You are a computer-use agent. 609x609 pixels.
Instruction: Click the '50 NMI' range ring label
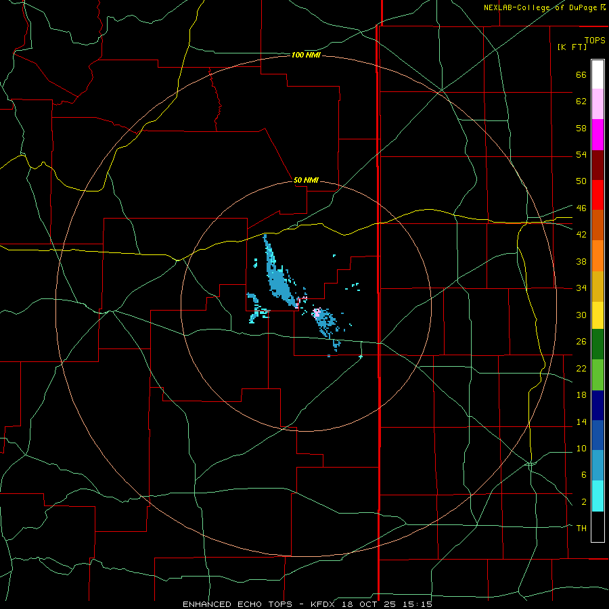tap(306, 180)
